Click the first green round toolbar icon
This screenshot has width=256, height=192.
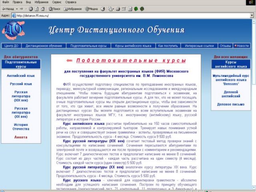tap(136, 9)
